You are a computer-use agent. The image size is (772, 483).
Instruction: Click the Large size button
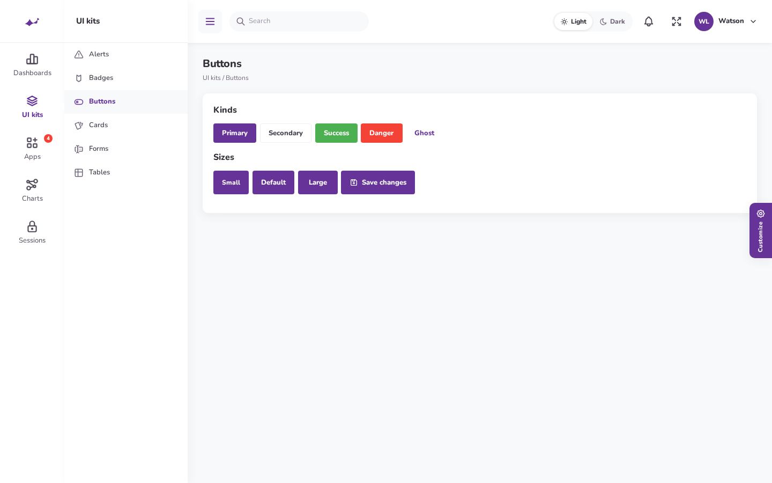(x=318, y=182)
